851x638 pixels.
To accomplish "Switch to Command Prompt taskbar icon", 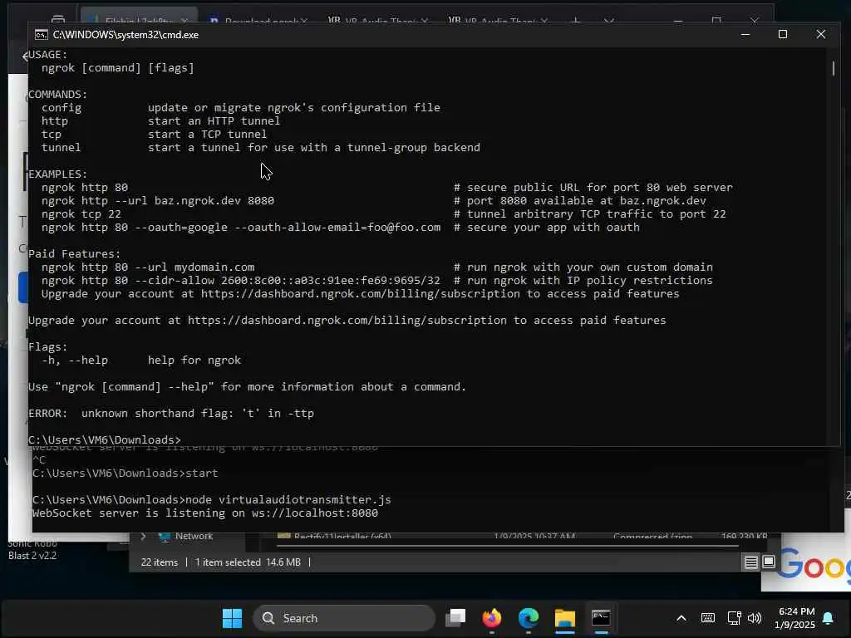I will click(x=601, y=618).
